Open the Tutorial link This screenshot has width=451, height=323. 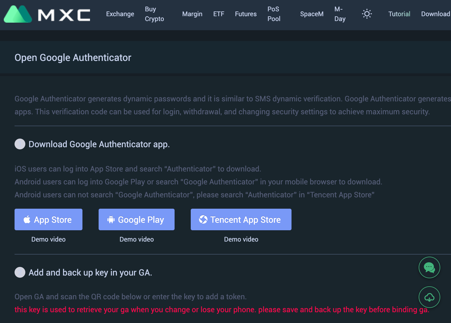tap(399, 14)
